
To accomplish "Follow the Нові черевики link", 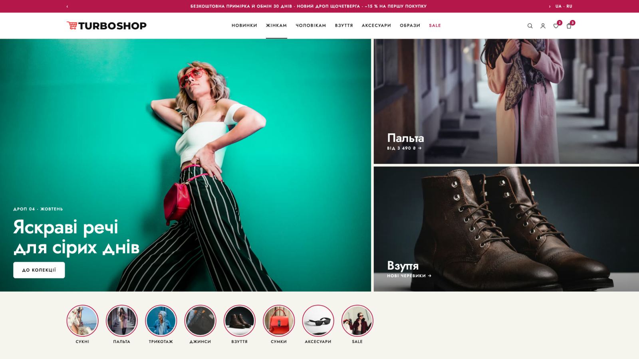I will pyautogui.click(x=409, y=276).
